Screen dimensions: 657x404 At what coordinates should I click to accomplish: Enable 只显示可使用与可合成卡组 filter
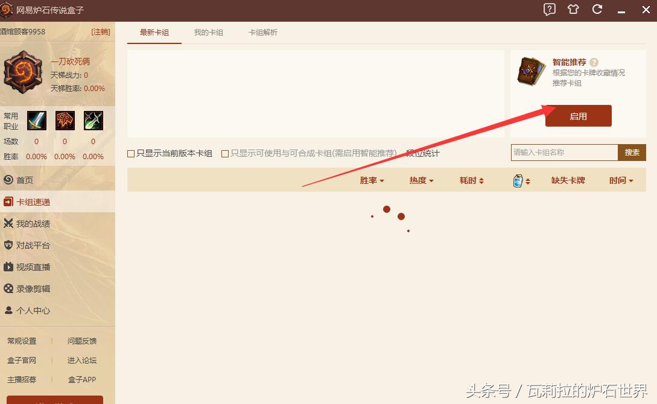(x=224, y=153)
